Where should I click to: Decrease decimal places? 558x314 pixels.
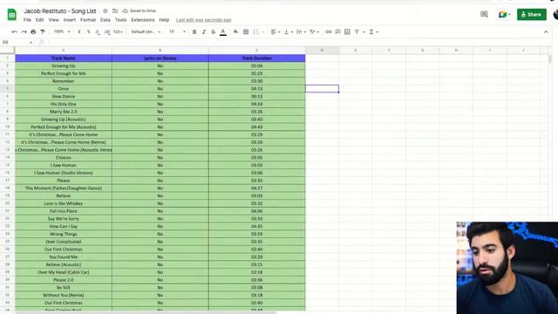coord(98,32)
